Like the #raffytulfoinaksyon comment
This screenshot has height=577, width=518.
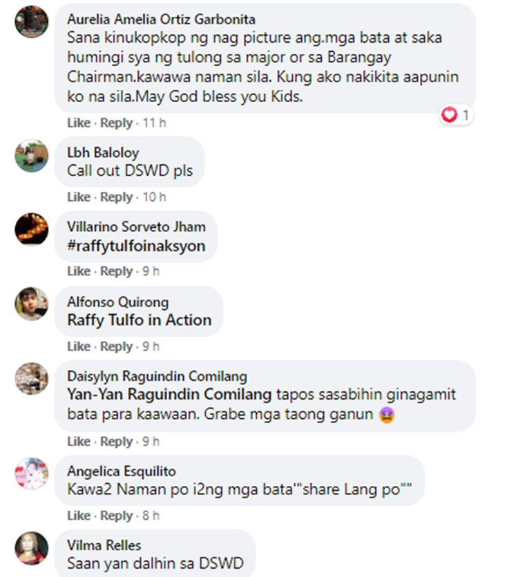pyautogui.click(x=79, y=271)
